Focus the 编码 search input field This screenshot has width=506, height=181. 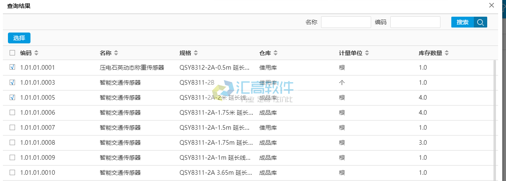point(415,22)
